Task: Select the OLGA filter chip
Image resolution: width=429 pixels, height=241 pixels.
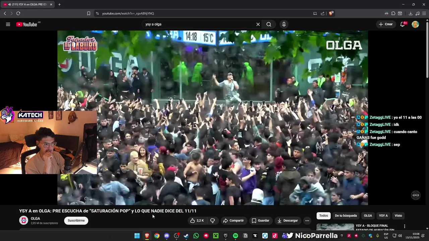Action: coord(368,216)
